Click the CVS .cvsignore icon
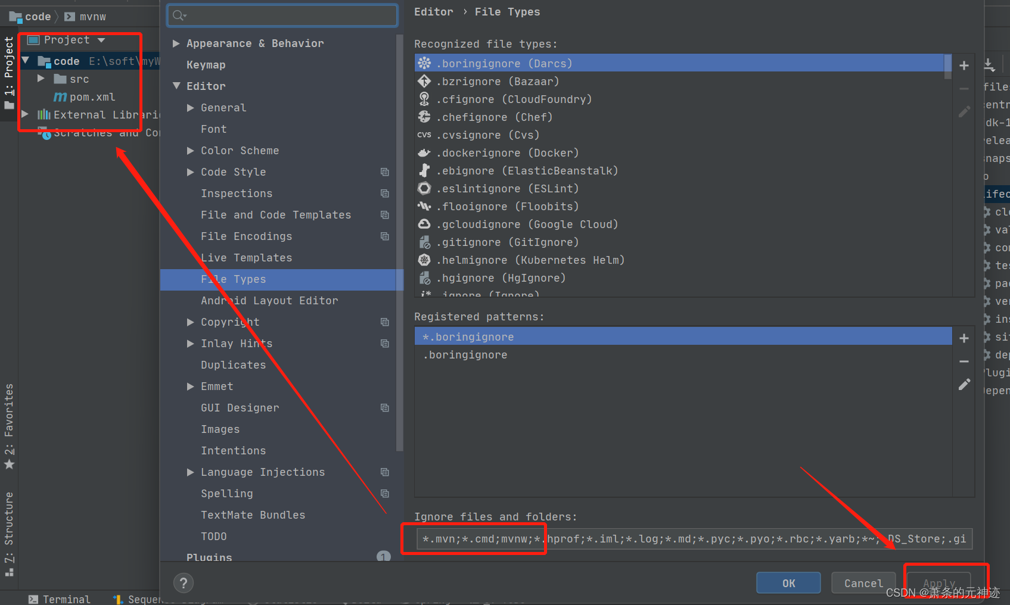 click(424, 135)
